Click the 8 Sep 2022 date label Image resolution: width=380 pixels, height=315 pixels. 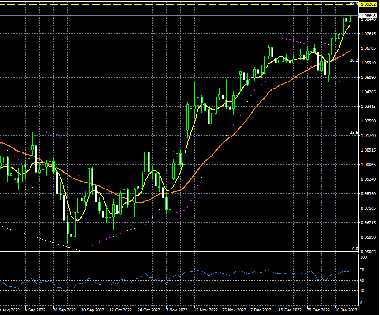click(35, 310)
